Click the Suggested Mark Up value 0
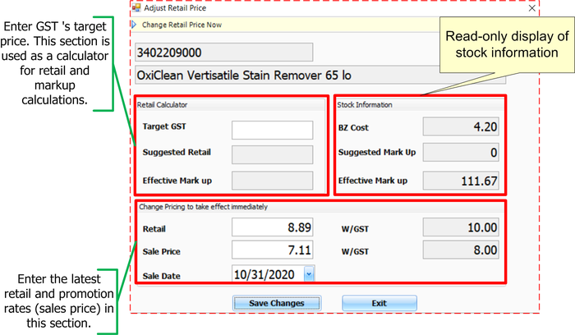Viewport: 575px width, 335px height. (461, 153)
